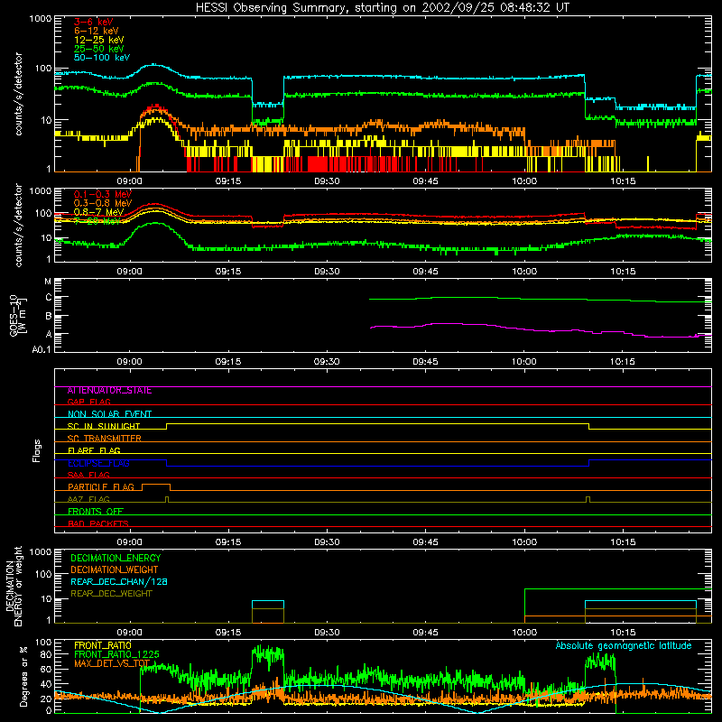This screenshot has height=722, width=722.
Task: Click the Degrees or % axis title
Action: point(23,676)
